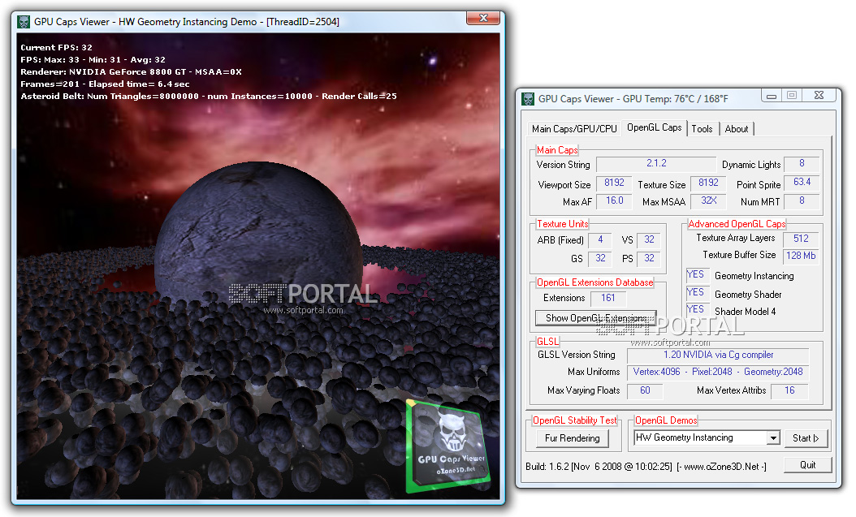Click the Viewport Size value 8192

(x=614, y=183)
